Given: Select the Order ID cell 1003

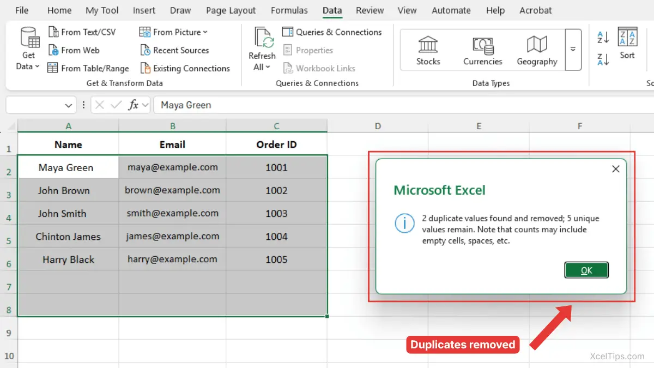Looking at the screenshot, I should [x=276, y=213].
